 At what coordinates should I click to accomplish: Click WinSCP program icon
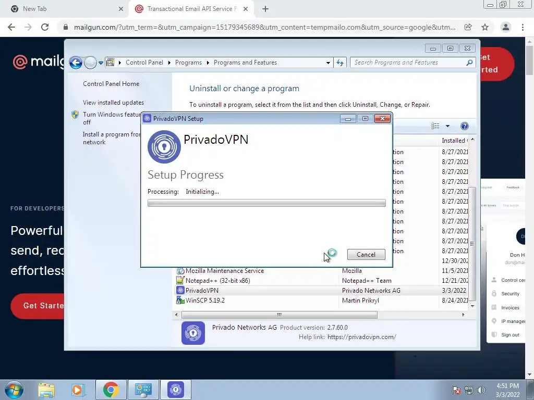click(x=180, y=301)
